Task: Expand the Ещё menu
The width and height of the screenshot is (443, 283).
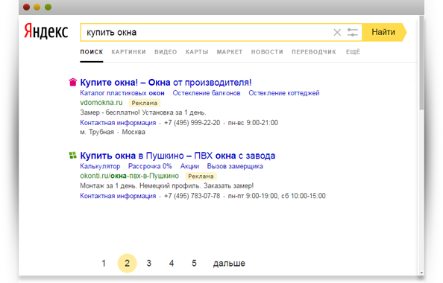Action: coord(353,51)
